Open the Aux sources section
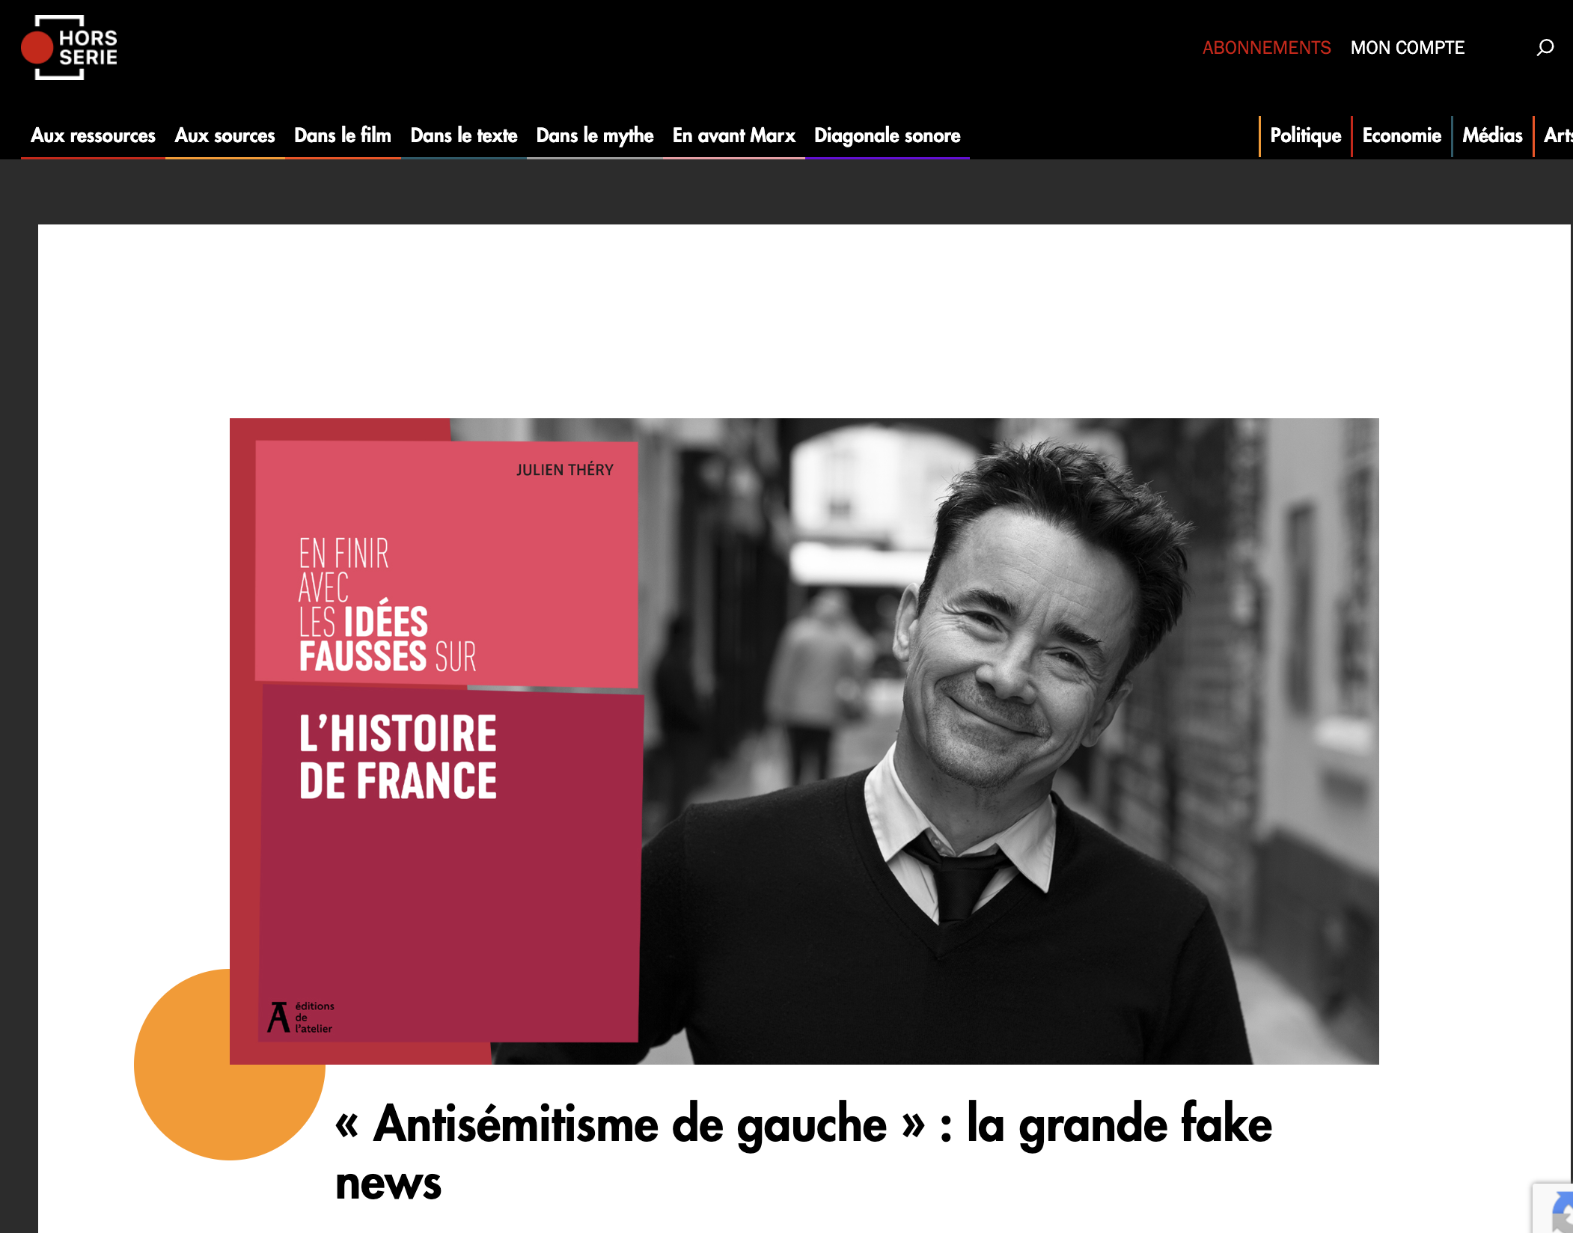Screen dimensions: 1573x1233 tap(225, 135)
